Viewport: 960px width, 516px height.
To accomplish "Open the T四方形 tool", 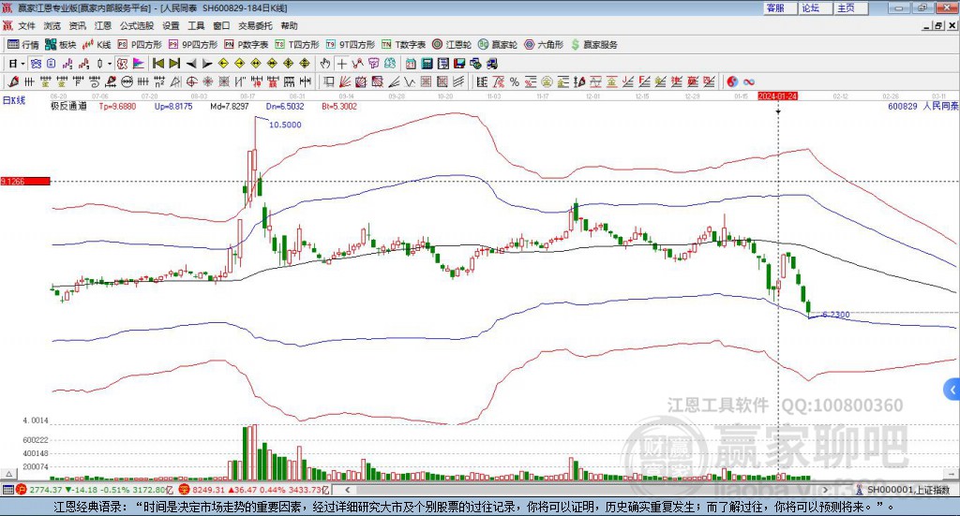I will pos(297,45).
